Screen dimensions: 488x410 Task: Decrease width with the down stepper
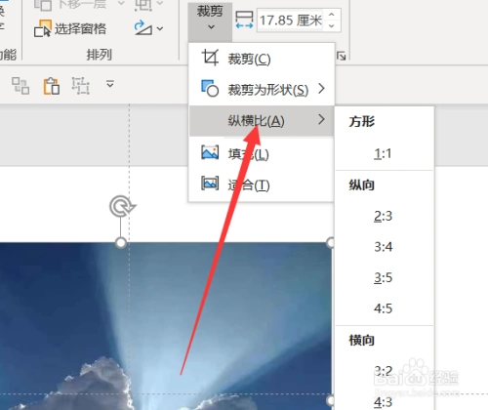[x=332, y=26]
